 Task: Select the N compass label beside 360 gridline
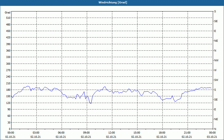pos(215,51)
